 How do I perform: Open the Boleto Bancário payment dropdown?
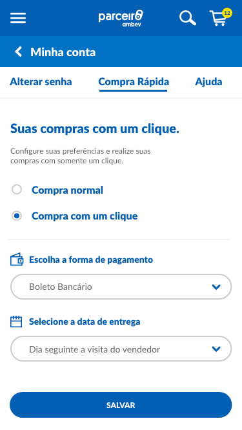click(x=121, y=287)
